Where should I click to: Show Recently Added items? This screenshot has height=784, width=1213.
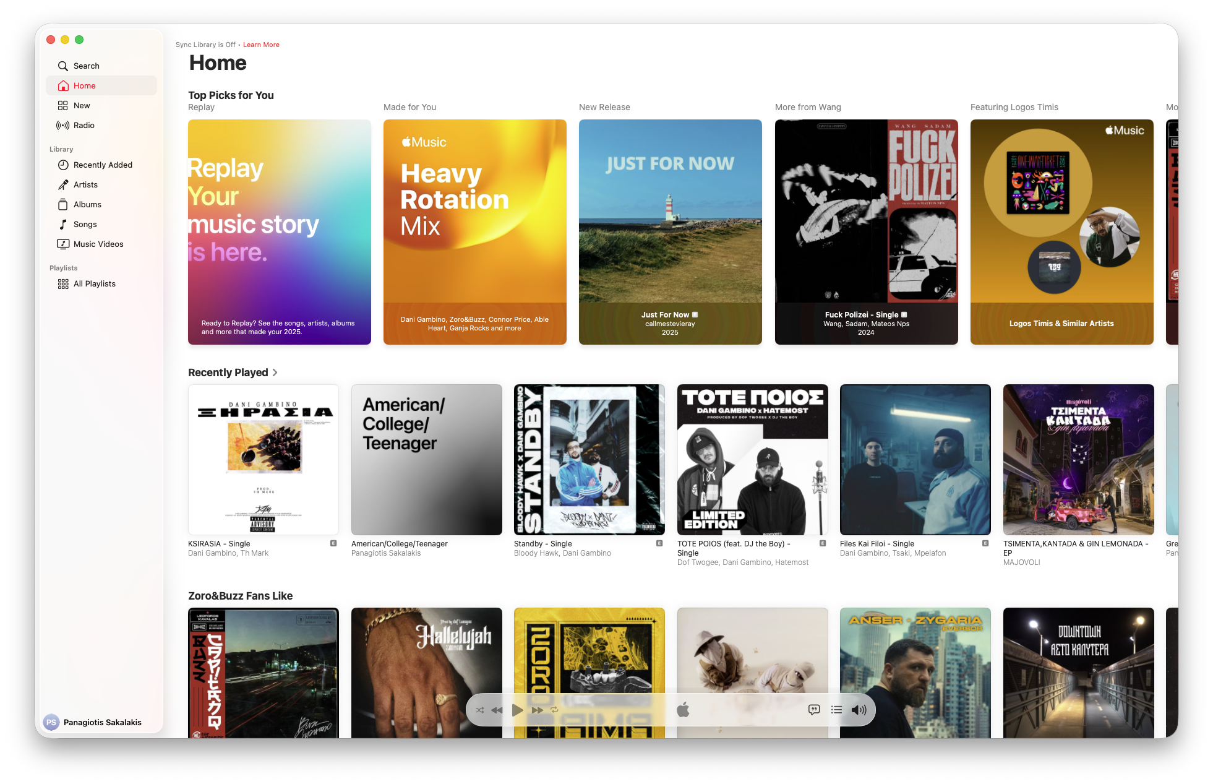click(x=102, y=165)
